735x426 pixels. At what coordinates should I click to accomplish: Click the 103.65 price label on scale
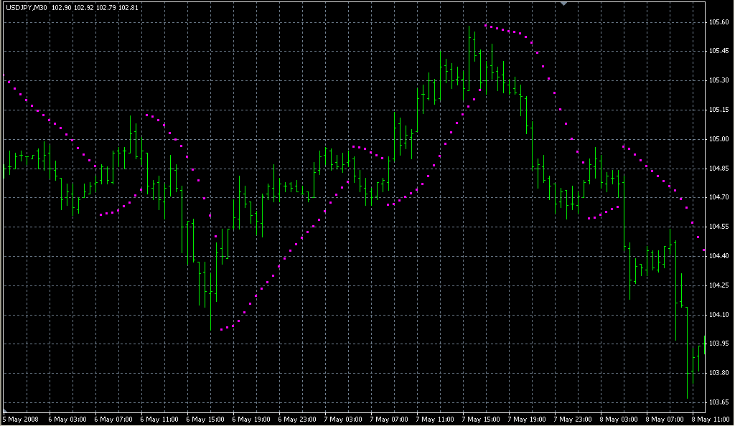(x=718, y=402)
